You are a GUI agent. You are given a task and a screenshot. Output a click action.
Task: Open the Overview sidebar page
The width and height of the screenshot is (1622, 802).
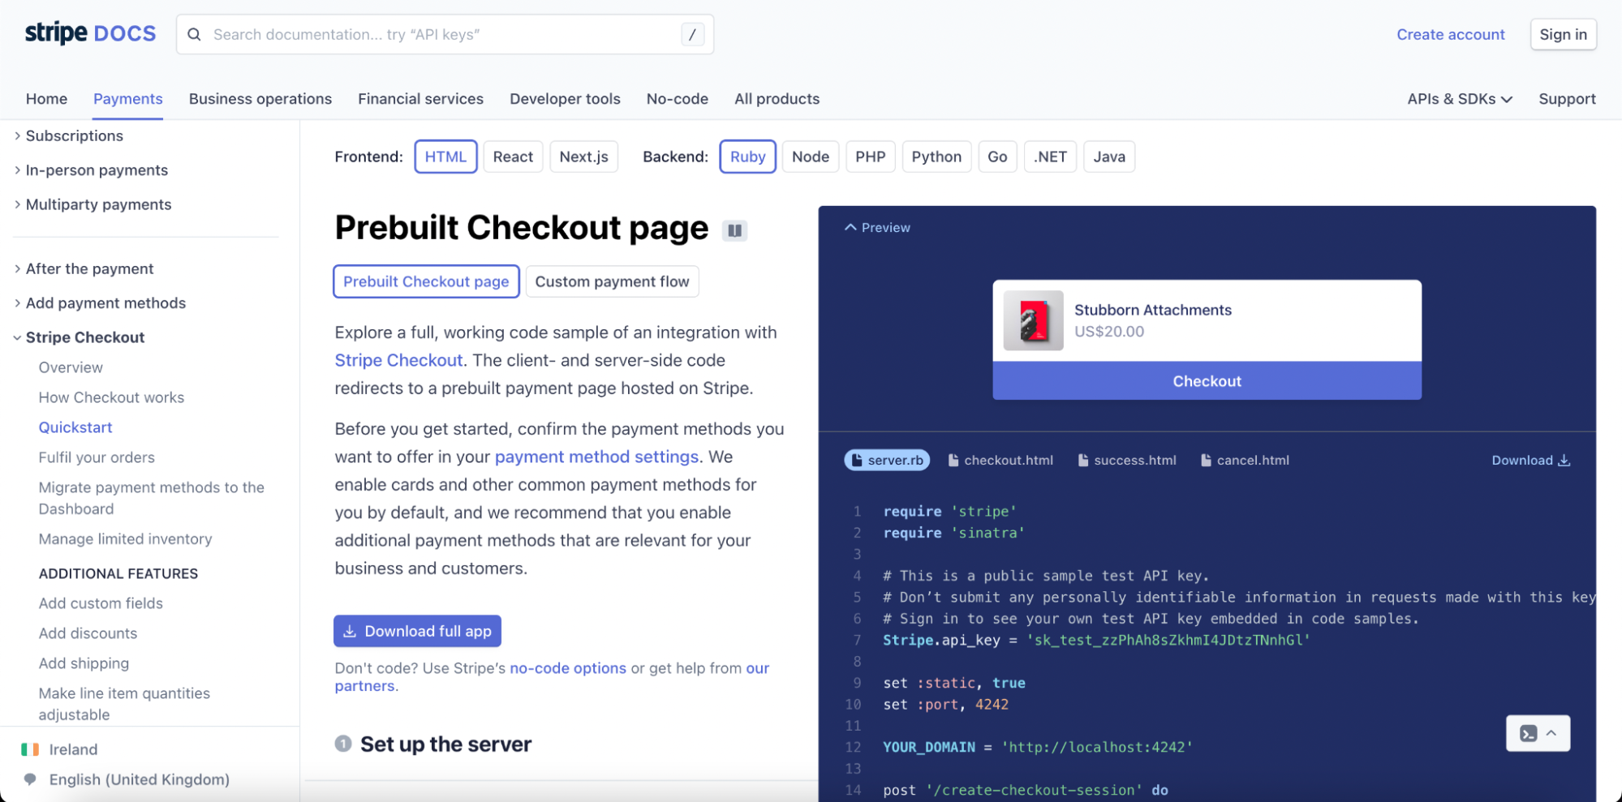coord(71,367)
